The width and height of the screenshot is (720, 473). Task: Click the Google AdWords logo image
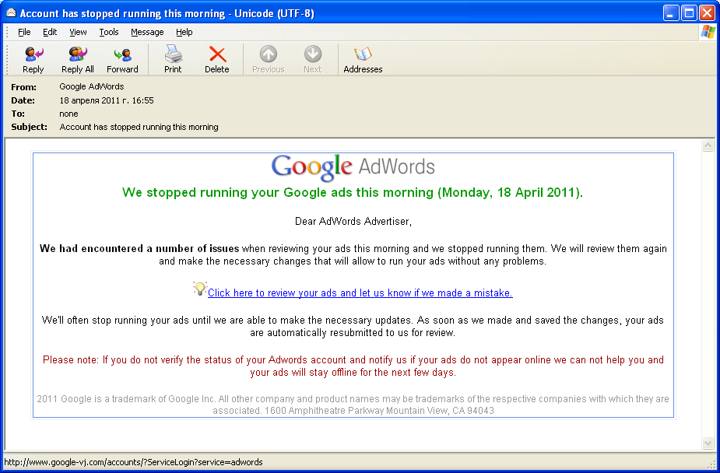(x=353, y=167)
